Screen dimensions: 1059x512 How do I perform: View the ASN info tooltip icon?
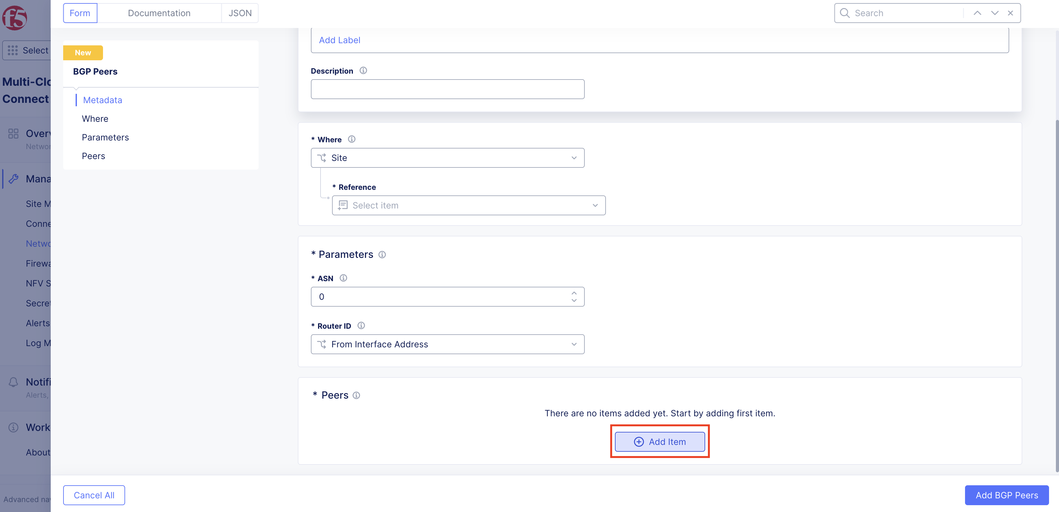click(343, 278)
